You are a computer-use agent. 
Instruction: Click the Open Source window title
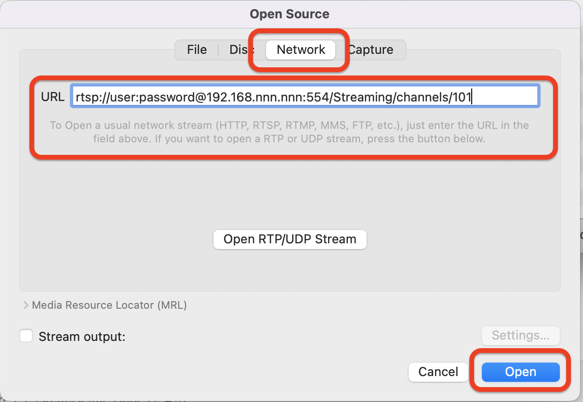click(290, 14)
